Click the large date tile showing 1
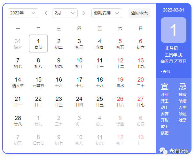 click(174, 30)
